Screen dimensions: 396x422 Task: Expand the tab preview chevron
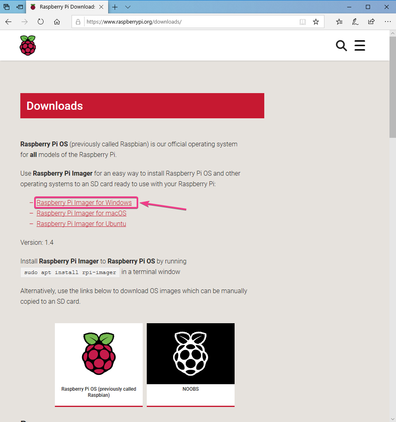coord(128,7)
